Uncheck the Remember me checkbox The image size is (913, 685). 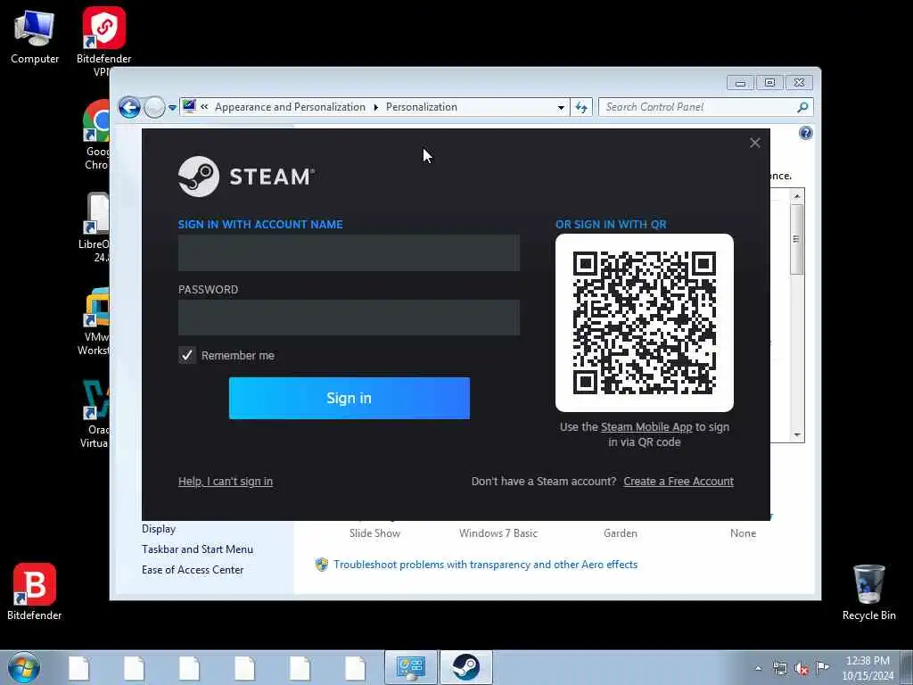tap(187, 355)
